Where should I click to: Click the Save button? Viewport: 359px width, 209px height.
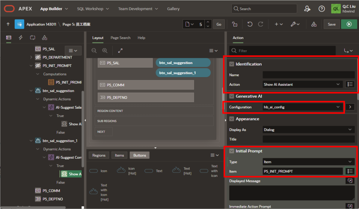331,24
